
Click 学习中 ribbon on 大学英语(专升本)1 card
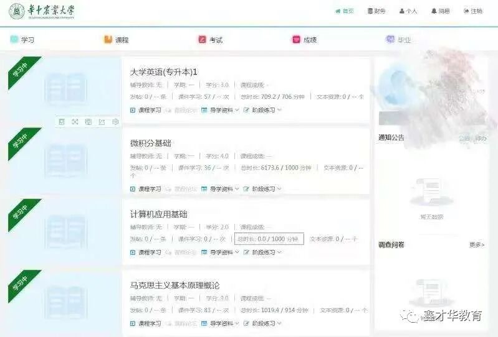21,70
